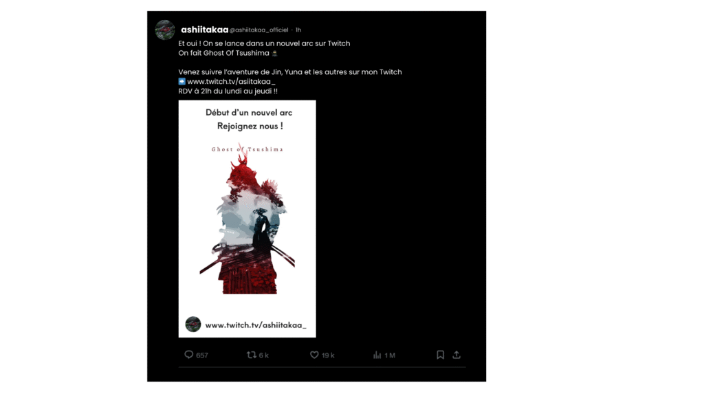Screen dimensions: 704x396
Task: Click the www.twitch.tv/ashiitakaa_ text in the poster
Action: [x=256, y=324]
